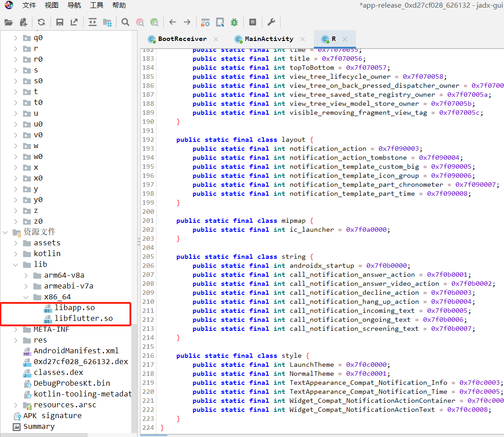Open the debugger via green bug icon
This screenshot has height=437, width=504.
point(234,22)
